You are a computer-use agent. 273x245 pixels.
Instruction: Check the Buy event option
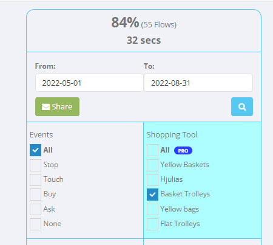coord(35,195)
